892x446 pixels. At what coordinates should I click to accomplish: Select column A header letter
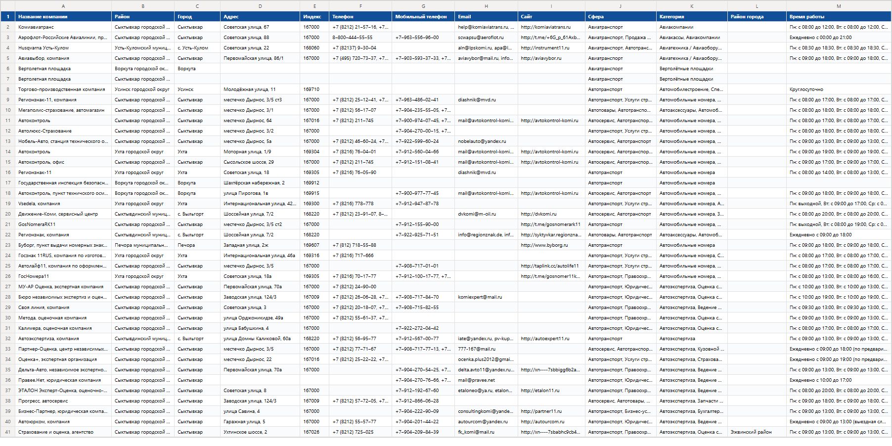(63, 6)
